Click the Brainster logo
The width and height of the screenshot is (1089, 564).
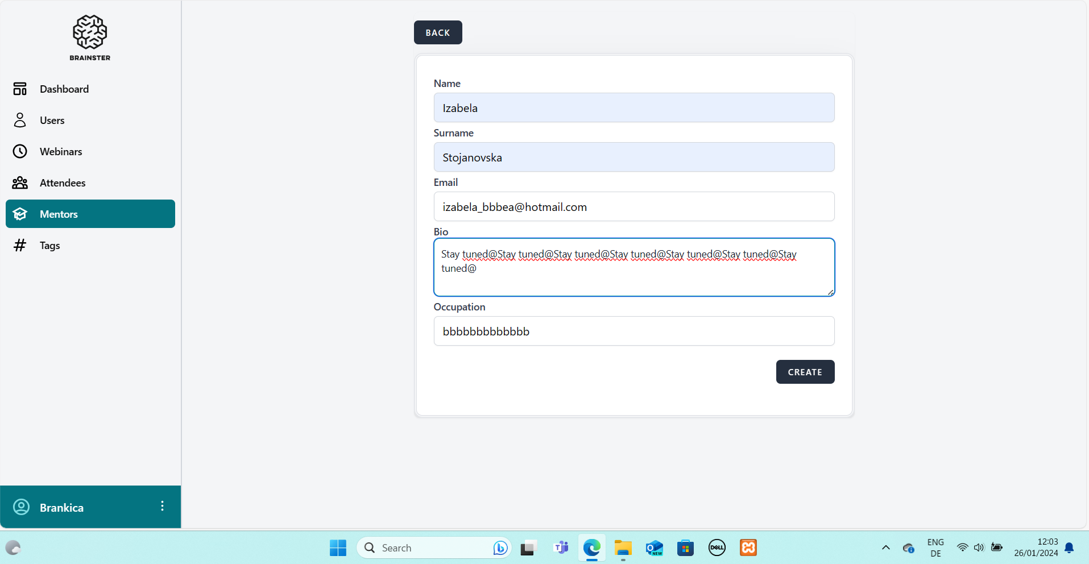pyautogui.click(x=90, y=38)
